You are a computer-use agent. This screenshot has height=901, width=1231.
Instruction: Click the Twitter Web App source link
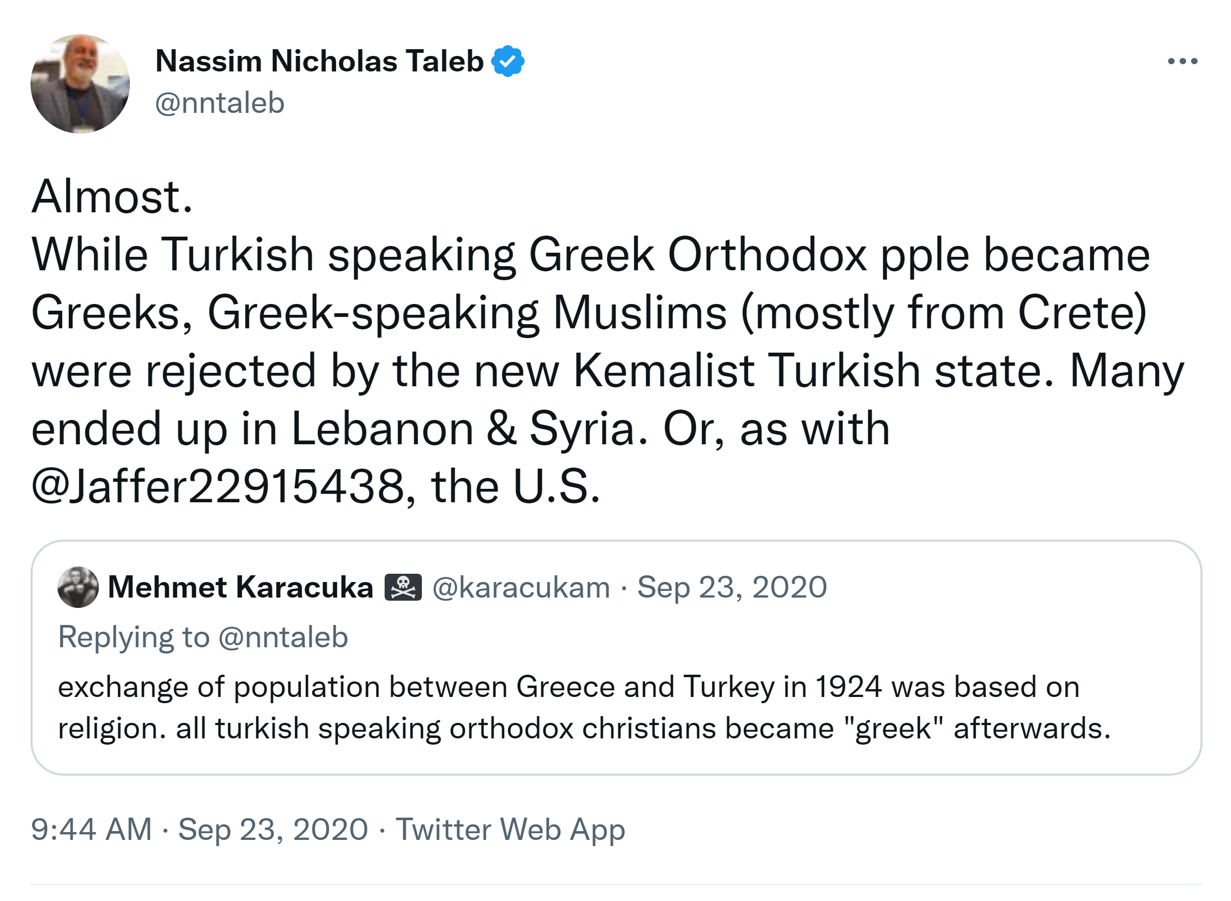coord(510,830)
